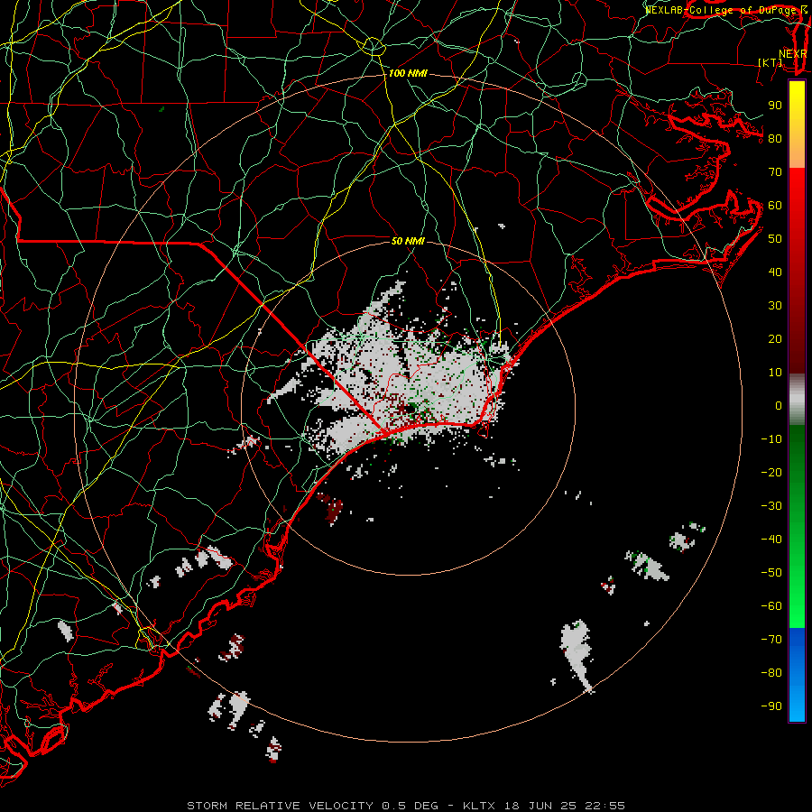Click the 40 knot scale label
812x812 pixels.
[775, 272]
